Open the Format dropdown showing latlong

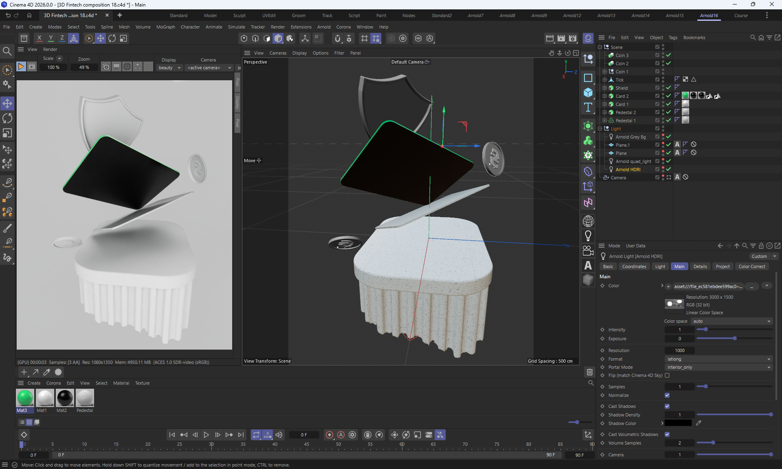(x=719, y=359)
